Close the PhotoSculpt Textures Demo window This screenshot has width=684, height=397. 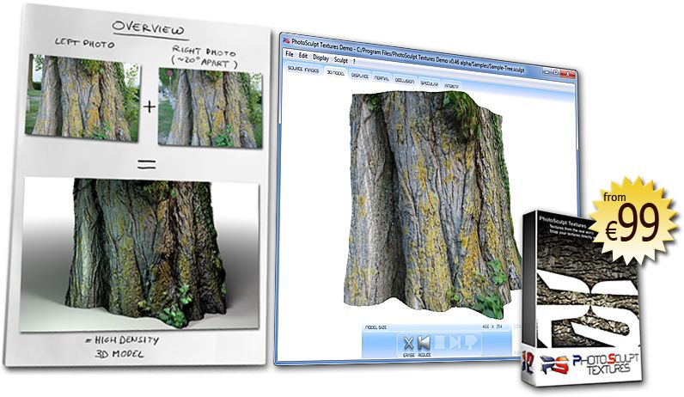[x=567, y=74]
